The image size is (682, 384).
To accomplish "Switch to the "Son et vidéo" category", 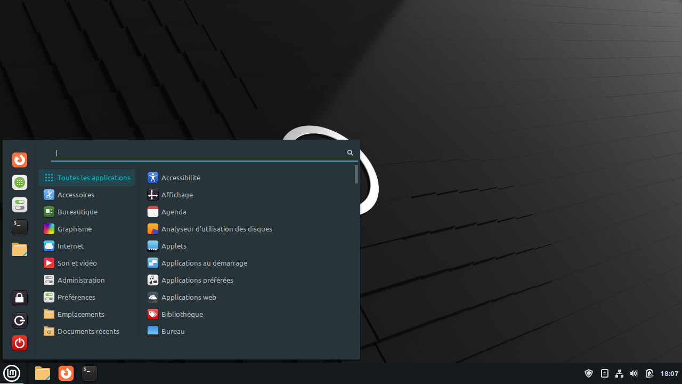I will [77, 263].
